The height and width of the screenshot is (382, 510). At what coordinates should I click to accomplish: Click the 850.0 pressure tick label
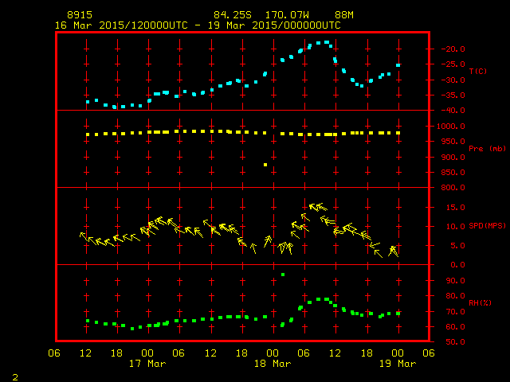coord(453,173)
